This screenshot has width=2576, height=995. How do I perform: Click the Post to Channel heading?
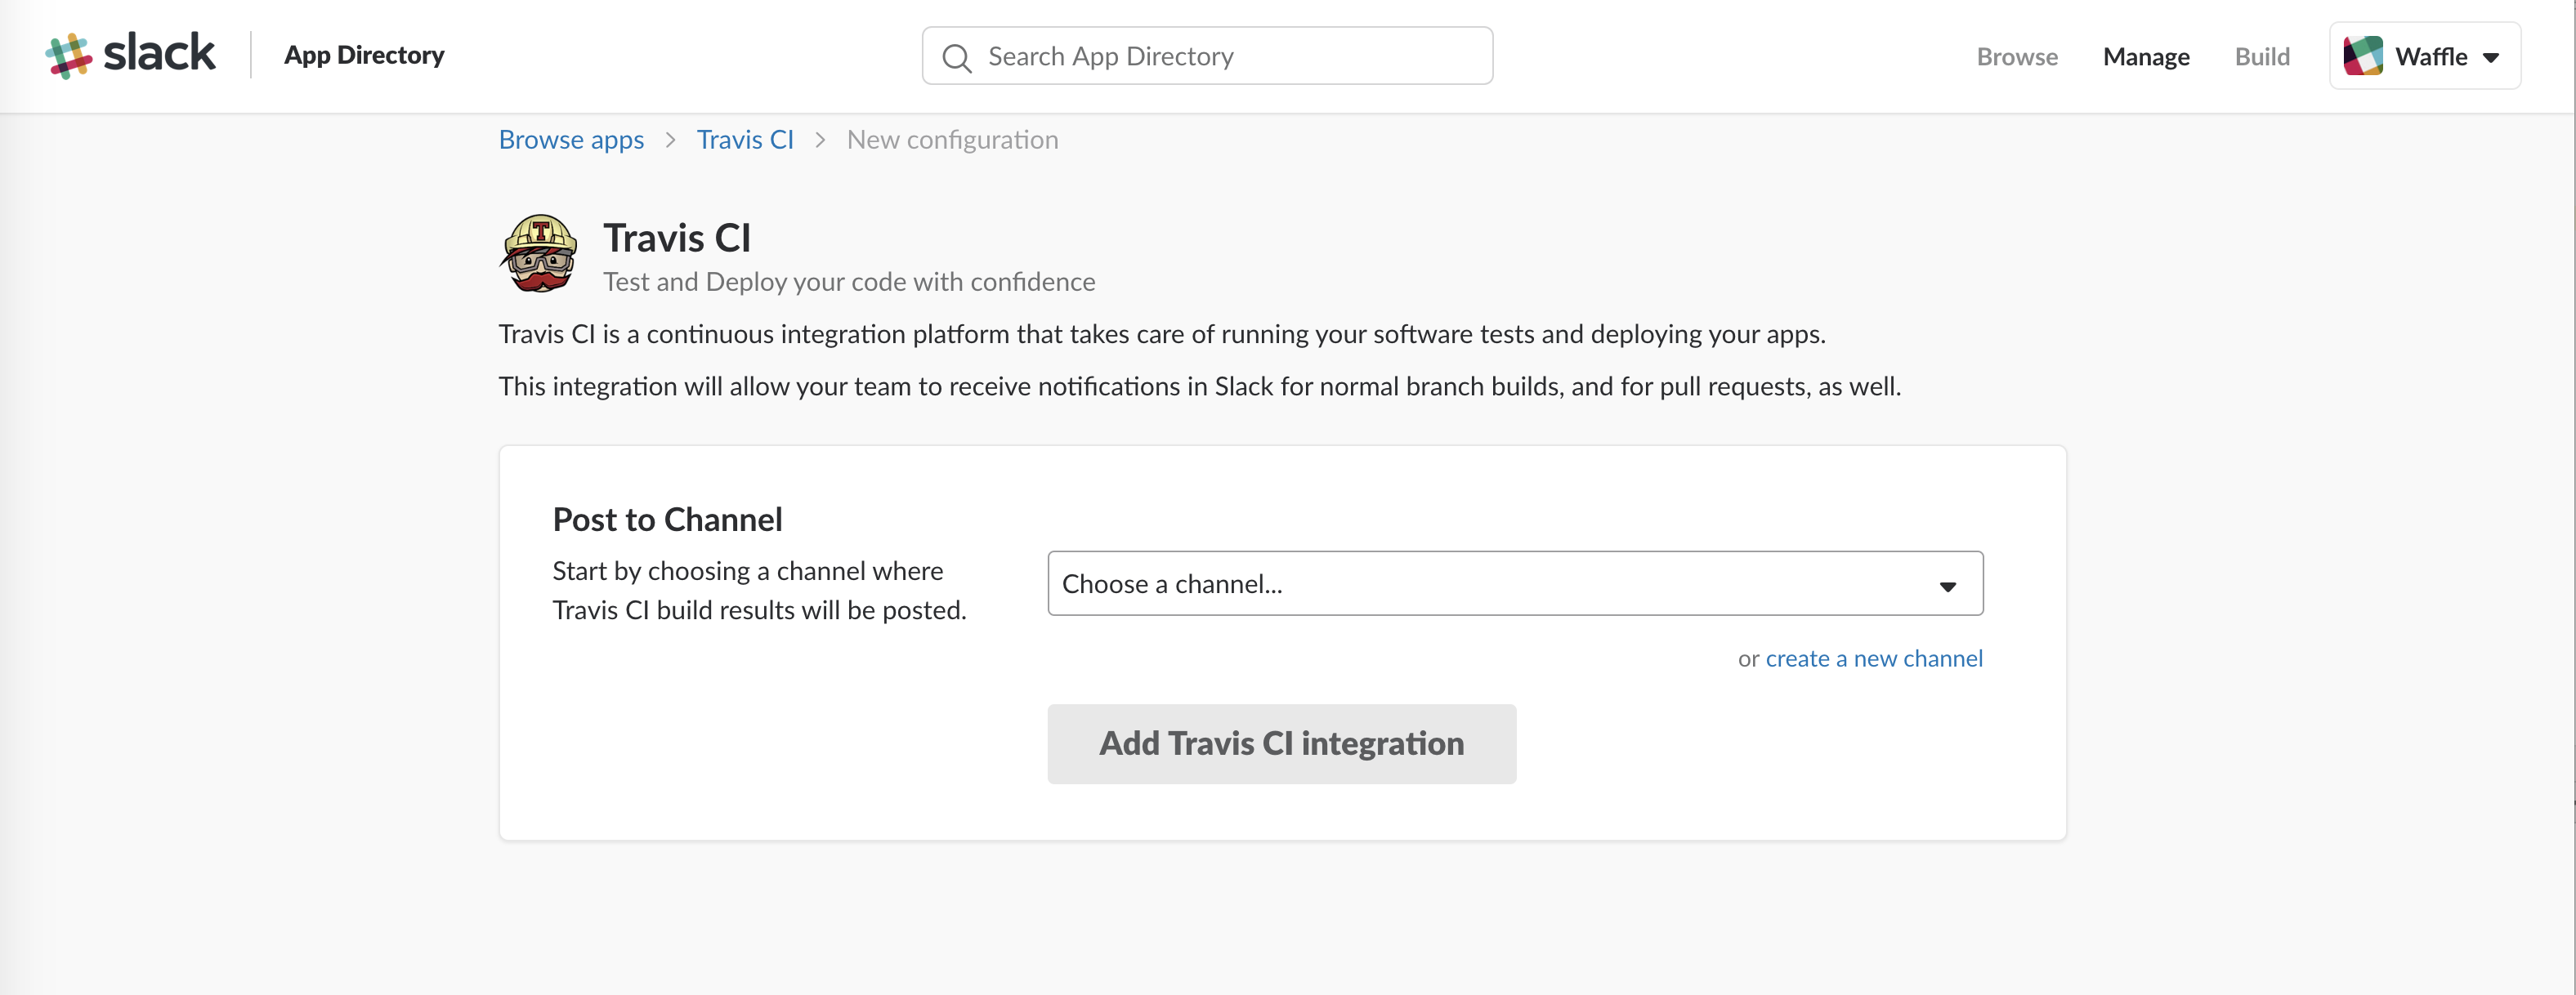tap(667, 520)
